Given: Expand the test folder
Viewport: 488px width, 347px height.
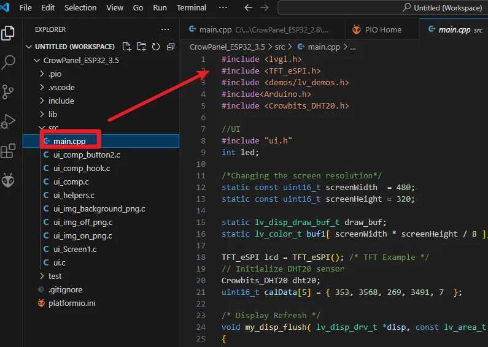Looking at the screenshot, I should pos(55,276).
